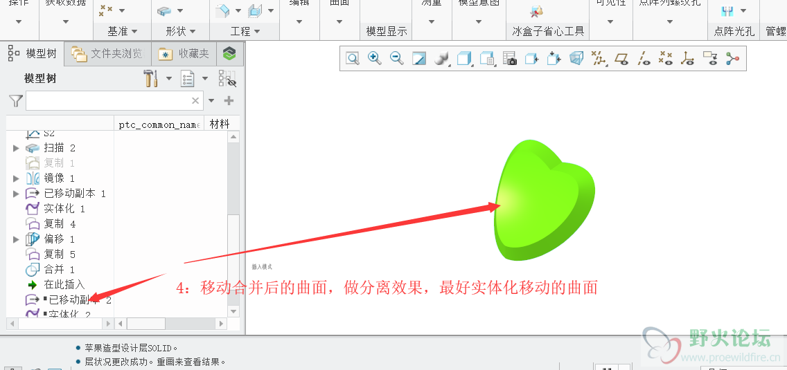
Task: Expand the 已移动副本 1 tree node
Action: click(16, 194)
